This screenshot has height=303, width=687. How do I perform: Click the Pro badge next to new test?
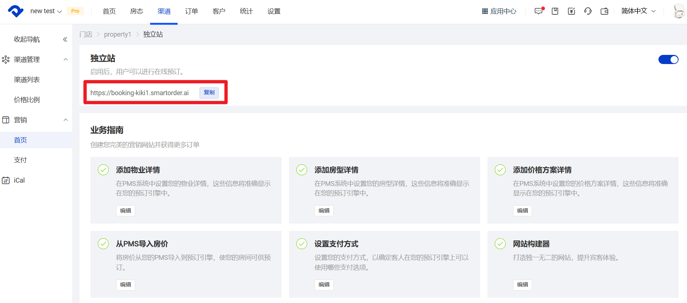(75, 11)
